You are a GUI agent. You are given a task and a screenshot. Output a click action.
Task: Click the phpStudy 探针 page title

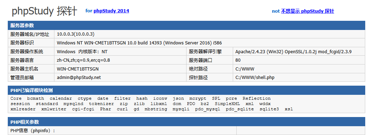45,11
